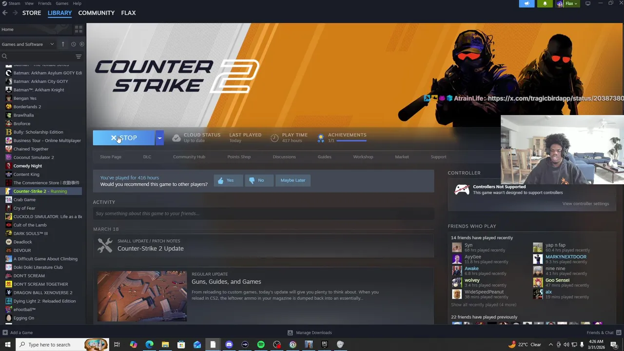The height and width of the screenshot is (351, 624).
Task: Expand the dropdown arrow beside STOP
Action: pos(159,138)
